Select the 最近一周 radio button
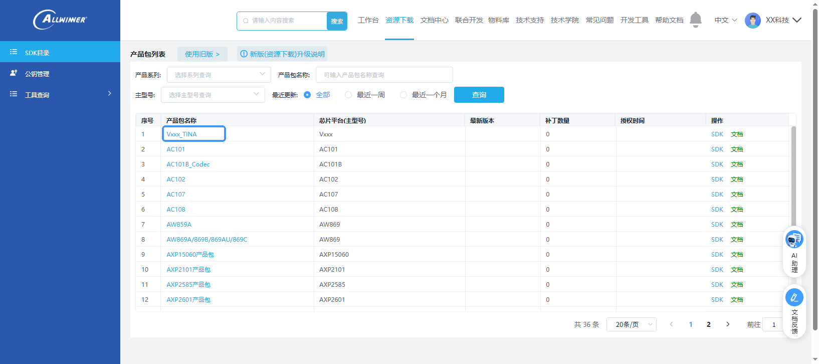This screenshot has width=819, height=364. (348, 95)
